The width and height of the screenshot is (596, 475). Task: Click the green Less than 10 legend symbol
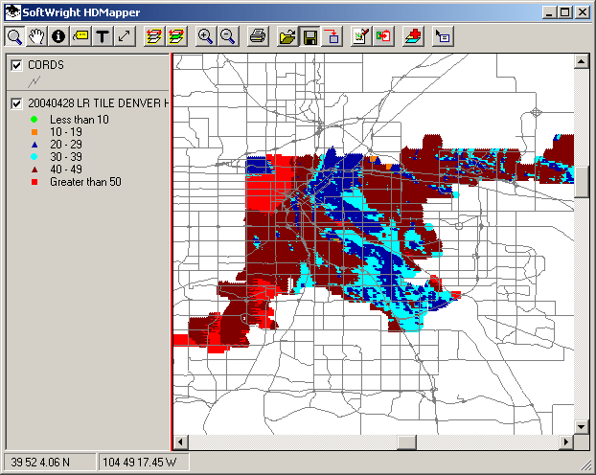pos(34,120)
